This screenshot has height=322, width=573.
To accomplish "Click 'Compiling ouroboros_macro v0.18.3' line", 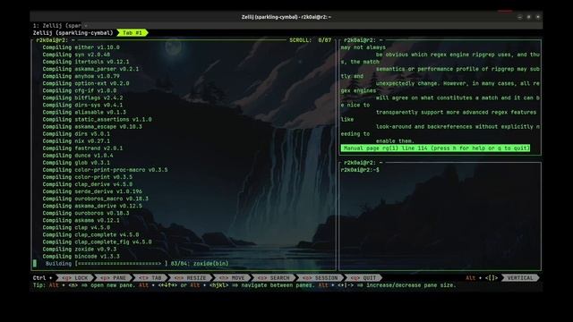I will (x=96, y=199).
